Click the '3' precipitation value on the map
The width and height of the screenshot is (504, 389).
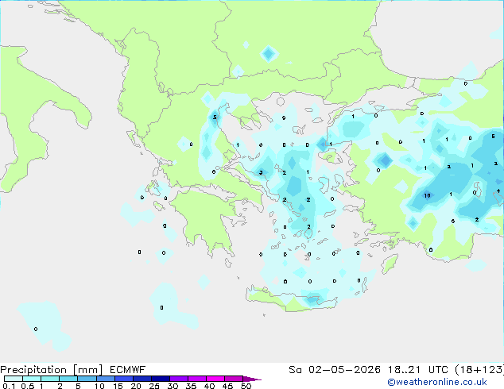(261, 173)
